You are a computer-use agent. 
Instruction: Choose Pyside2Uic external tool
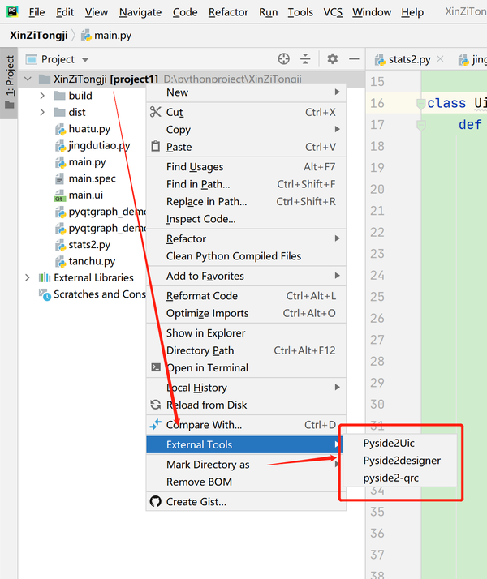pyautogui.click(x=389, y=443)
